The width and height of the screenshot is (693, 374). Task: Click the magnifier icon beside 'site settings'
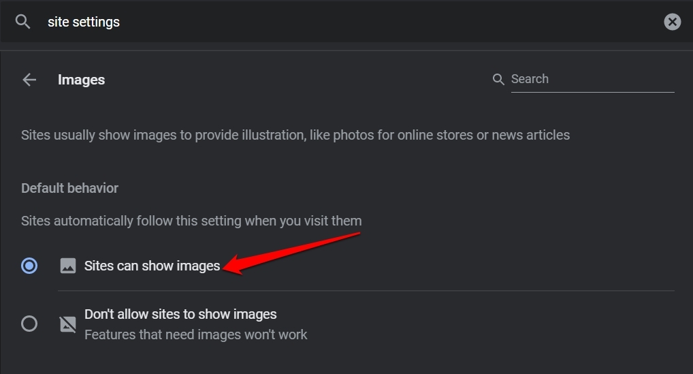[x=22, y=22]
